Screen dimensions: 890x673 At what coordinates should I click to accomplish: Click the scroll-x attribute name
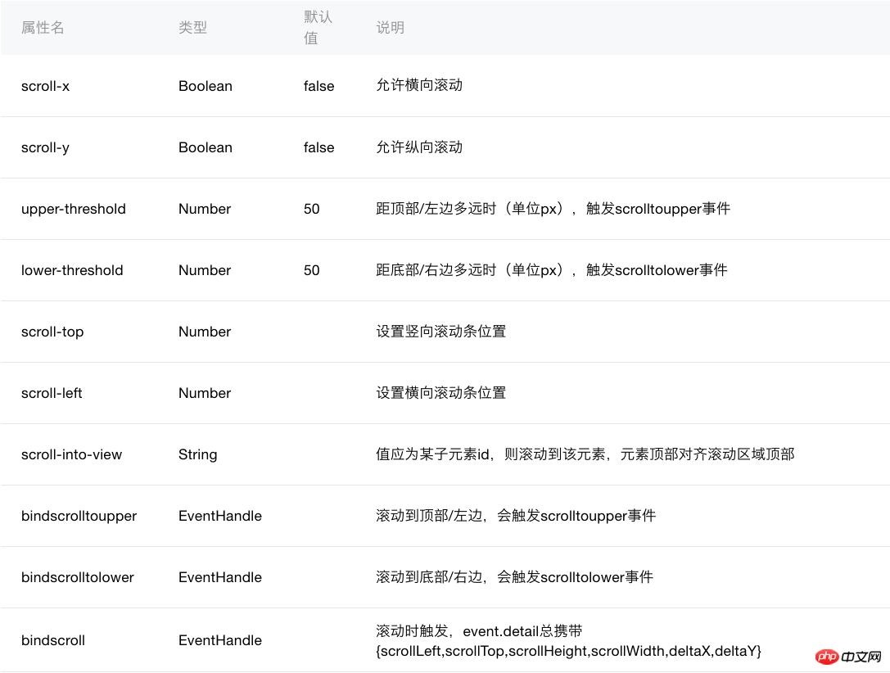pos(45,86)
